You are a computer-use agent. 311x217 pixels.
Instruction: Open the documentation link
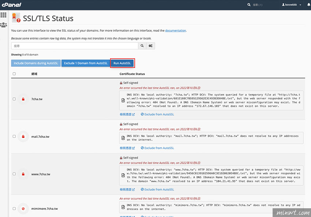pos(176,31)
